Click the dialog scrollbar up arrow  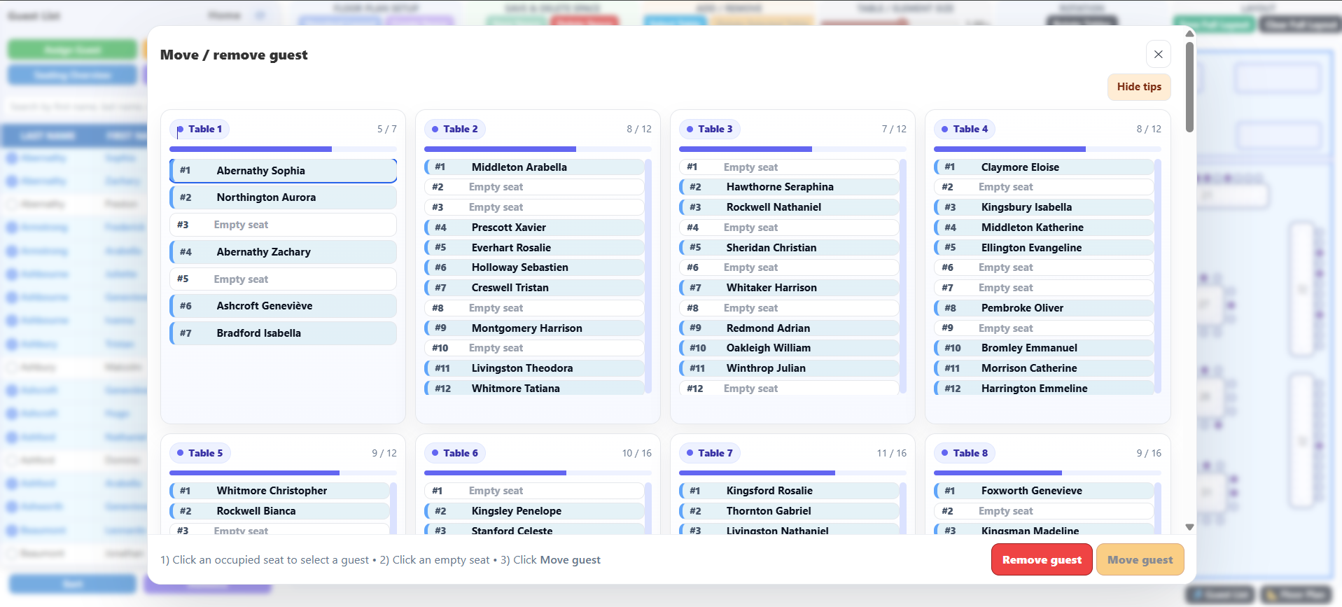[1189, 34]
